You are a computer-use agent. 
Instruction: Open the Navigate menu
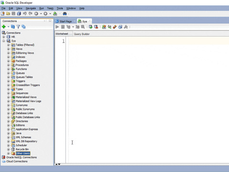coord(31,8)
